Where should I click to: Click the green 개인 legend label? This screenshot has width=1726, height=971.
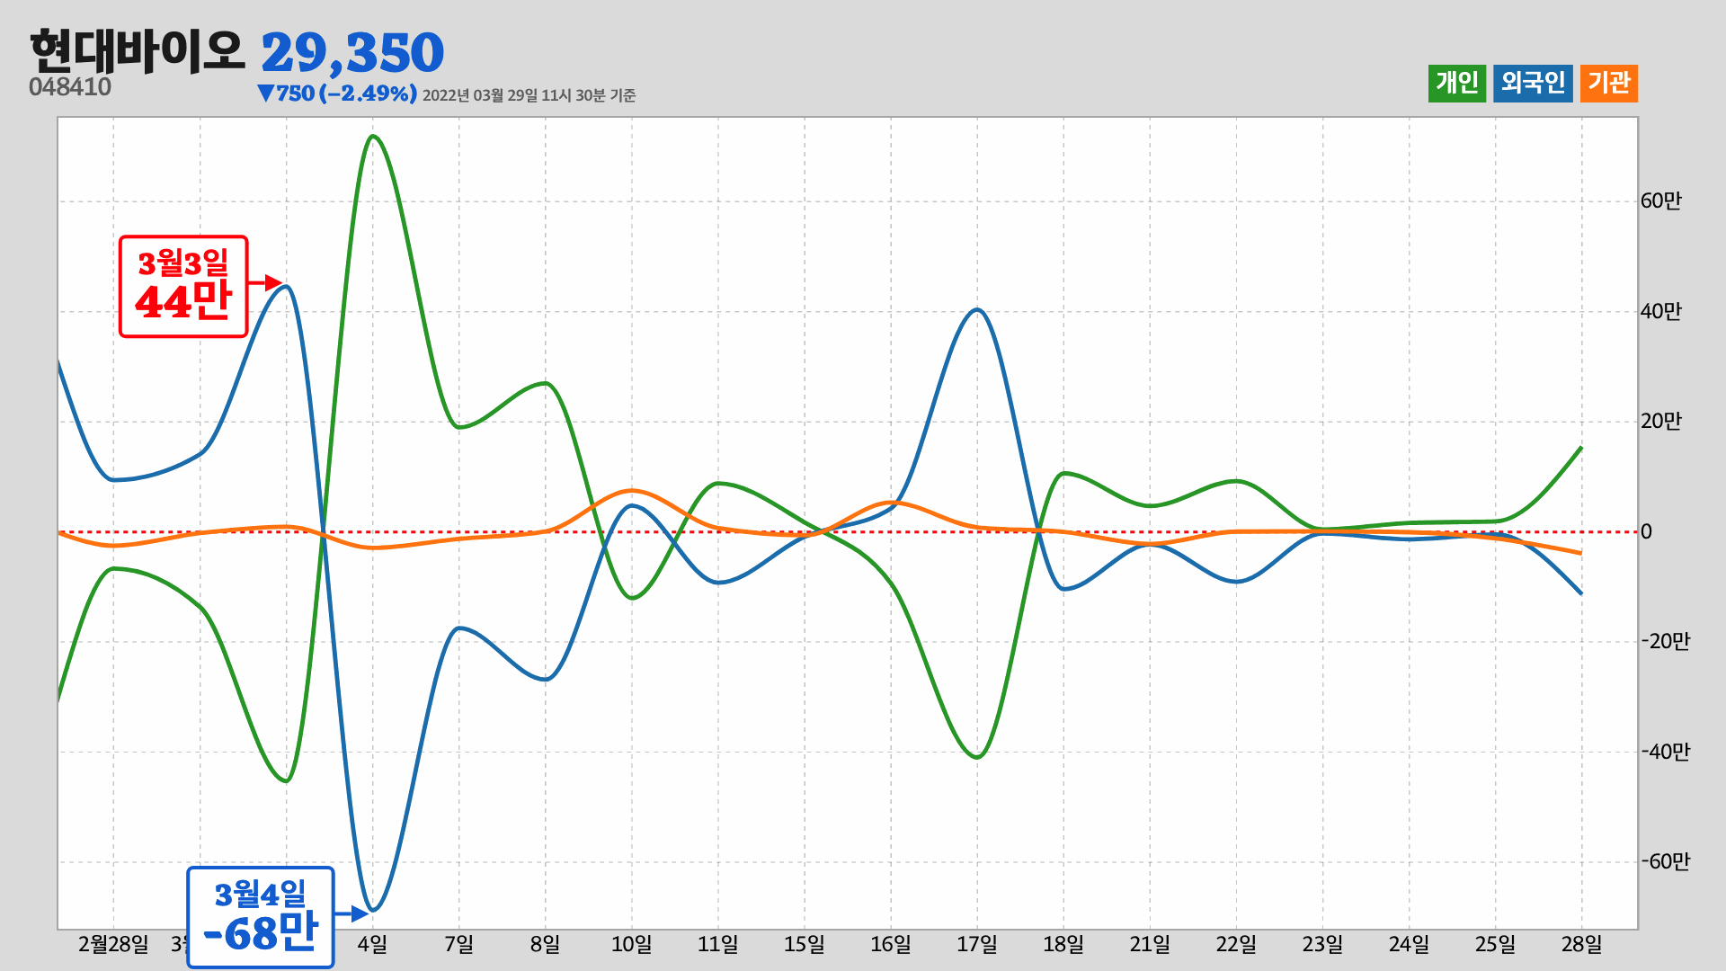1457,84
